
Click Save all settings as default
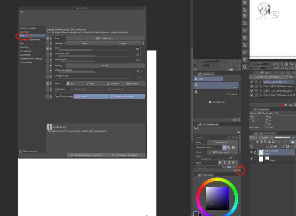click(x=124, y=155)
